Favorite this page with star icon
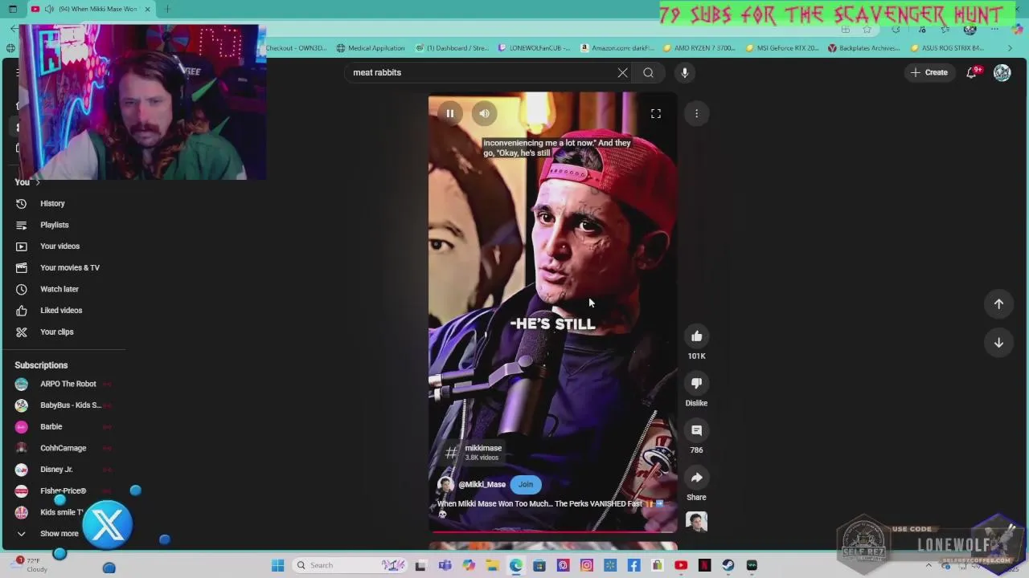This screenshot has width=1029, height=578. tap(867, 30)
